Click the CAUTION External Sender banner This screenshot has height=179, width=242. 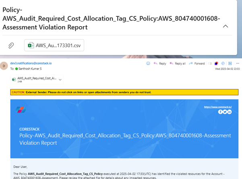pyautogui.click(x=124, y=92)
